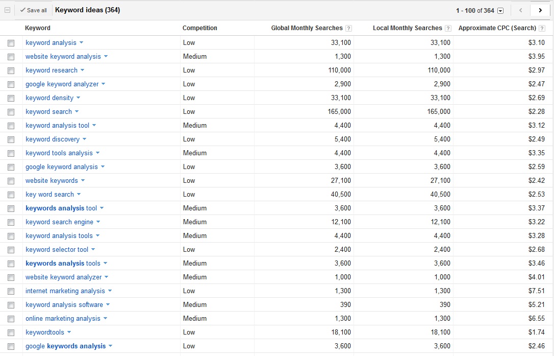
Task: Select the keyword research row checkbox
Action: tap(11, 71)
